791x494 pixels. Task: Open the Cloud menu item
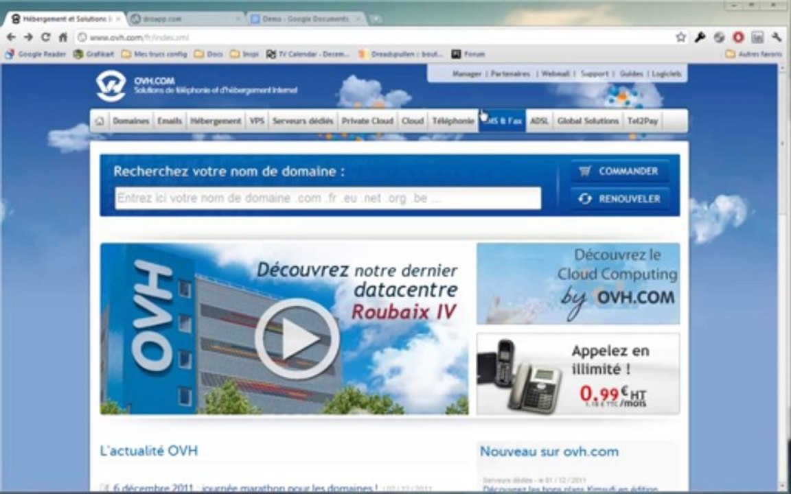(412, 121)
